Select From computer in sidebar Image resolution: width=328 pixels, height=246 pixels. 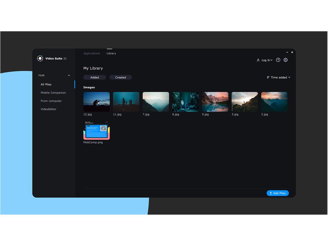coord(51,101)
